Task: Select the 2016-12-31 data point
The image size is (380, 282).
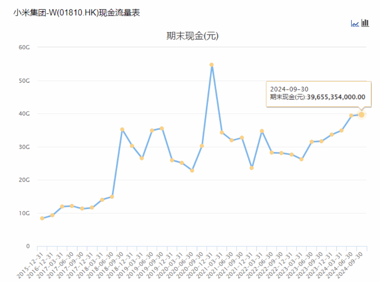Action: pos(52,215)
